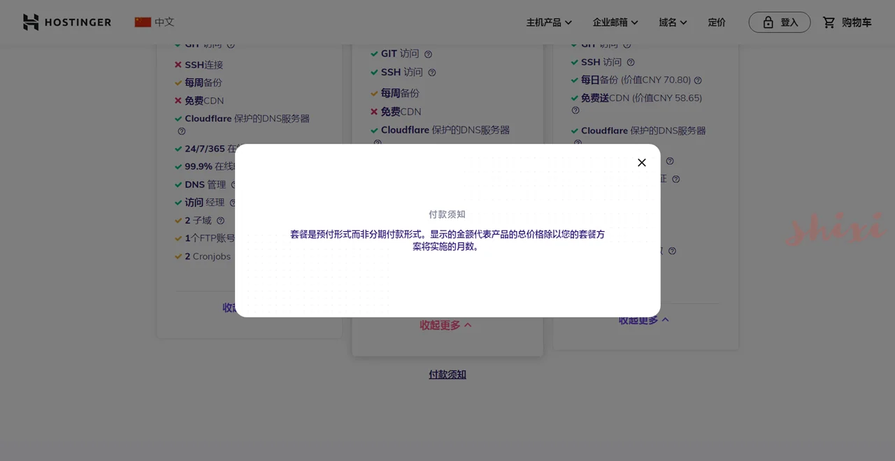Image resolution: width=895 pixels, height=461 pixels.
Task: Select left plan Cloudflare 保护的DNS服务器 text
Action: [247, 119]
